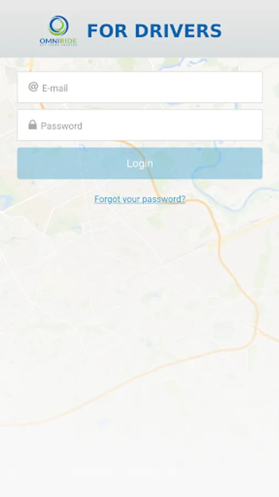Click the word "Login" on the blue button

pyautogui.click(x=140, y=163)
